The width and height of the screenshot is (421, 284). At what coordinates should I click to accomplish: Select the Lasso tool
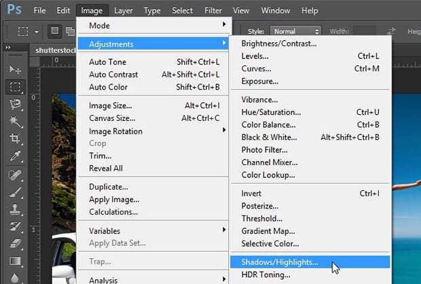15,104
